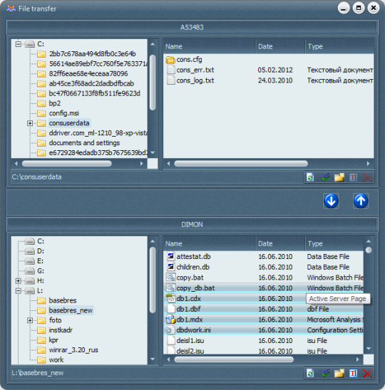Refresh the L:\basebres_new file list
This screenshot has width=385, height=390.
(310, 373)
